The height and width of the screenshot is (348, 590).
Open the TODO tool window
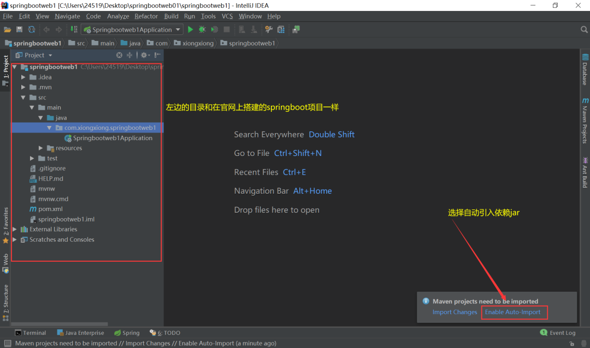[165, 333]
